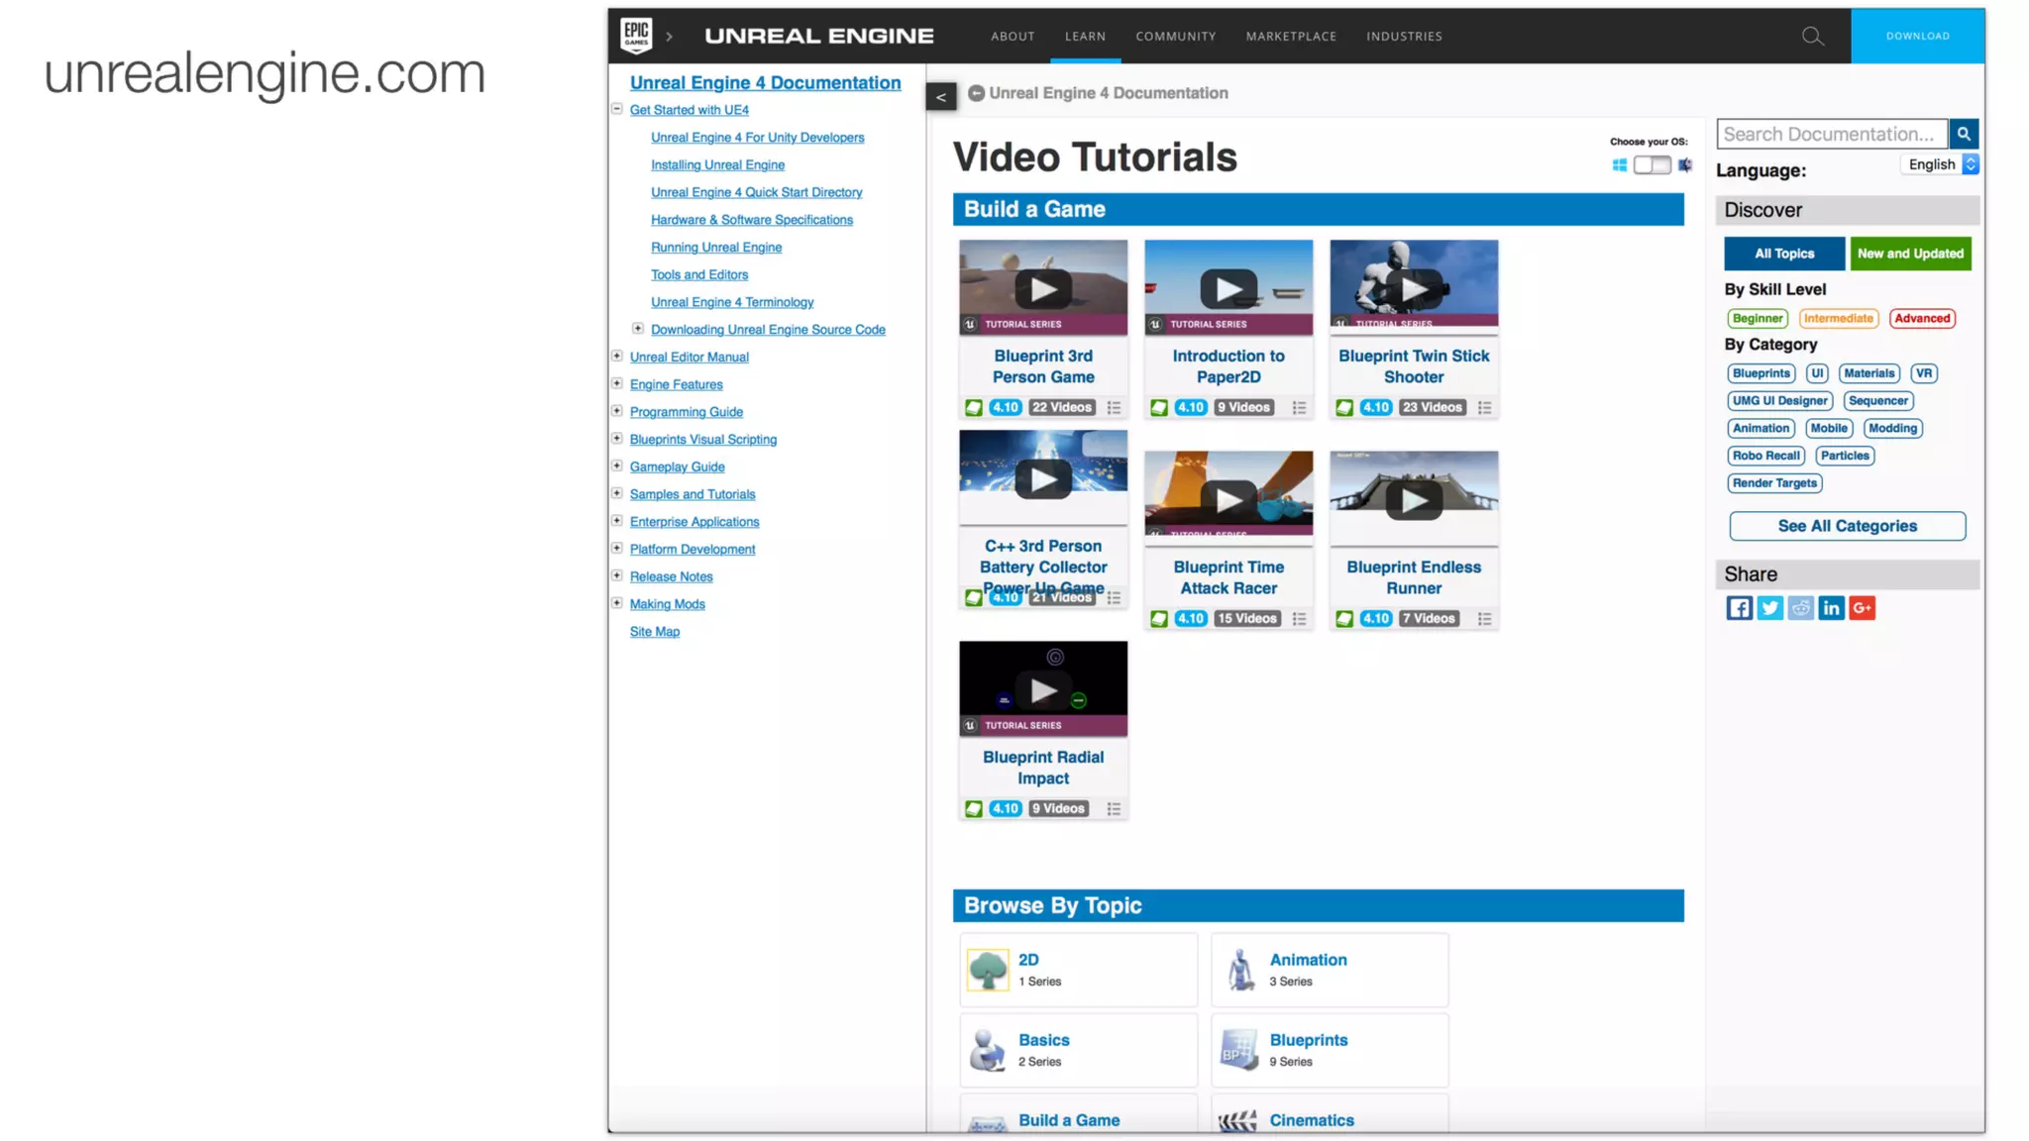
Task: Share page via LinkedIn icon
Action: (1831, 608)
